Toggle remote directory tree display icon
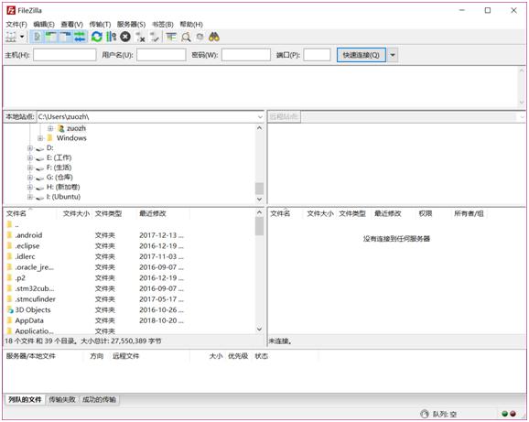 tap(65, 37)
